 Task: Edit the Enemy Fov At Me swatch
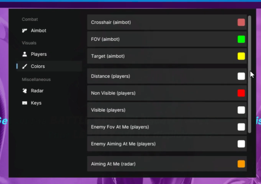[241, 127]
